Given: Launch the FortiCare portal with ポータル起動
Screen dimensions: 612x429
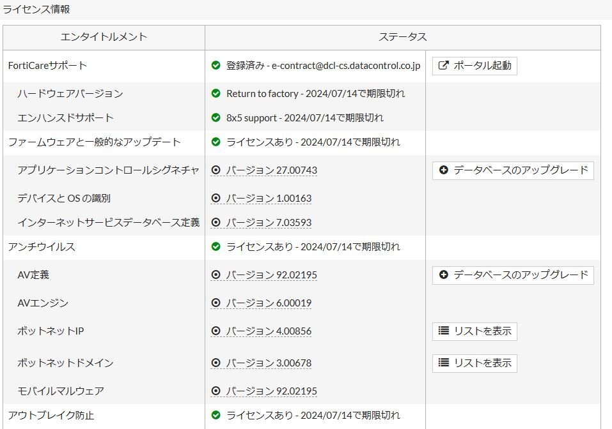Looking at the screenshot, I should tap(475, 66).
